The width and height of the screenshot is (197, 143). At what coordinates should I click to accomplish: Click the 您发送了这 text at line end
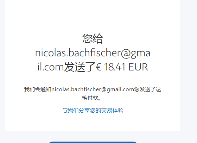(x=147, y=89)
